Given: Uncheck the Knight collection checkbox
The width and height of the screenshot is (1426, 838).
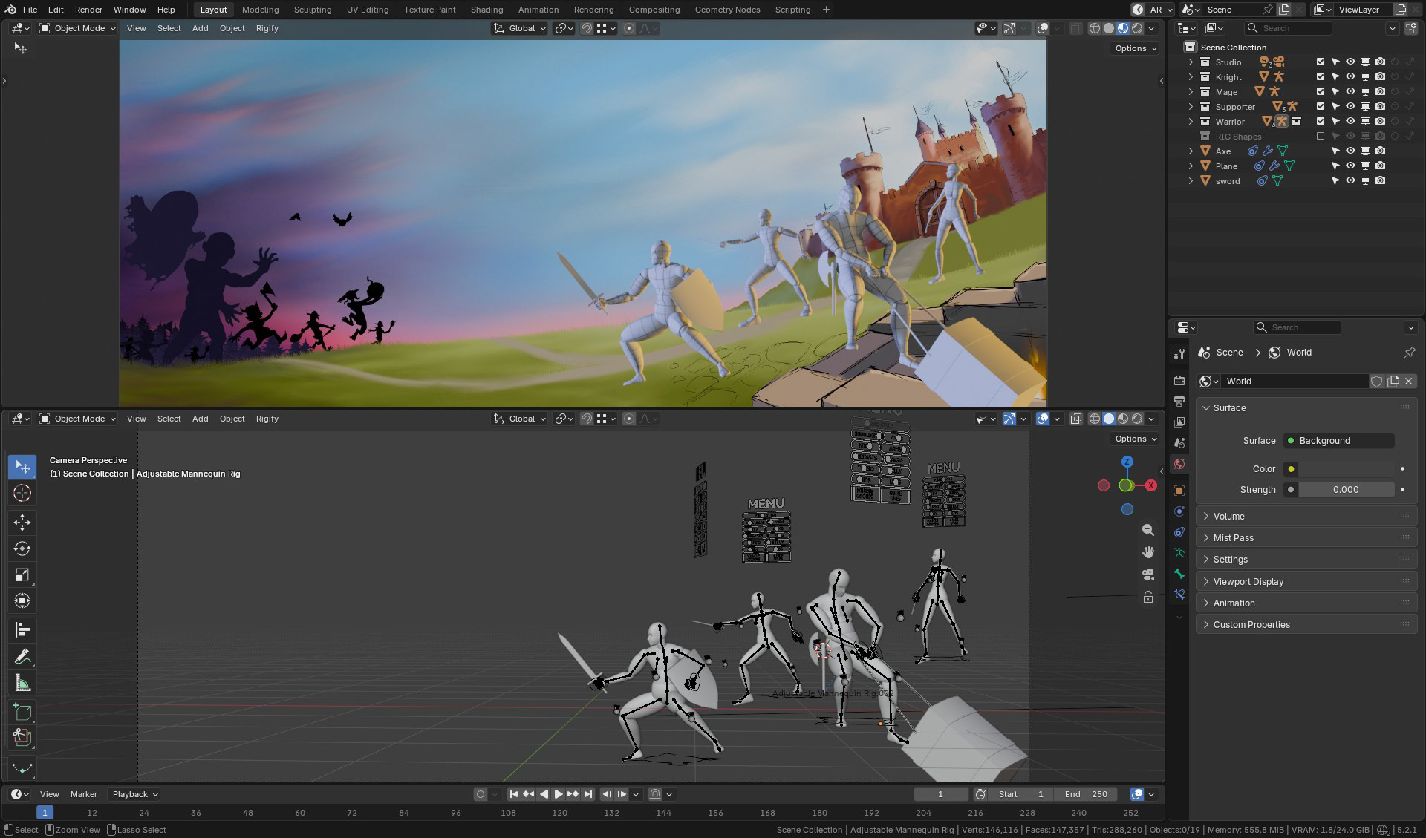Looking at the screenshot, I should (x=1321, y=76).
